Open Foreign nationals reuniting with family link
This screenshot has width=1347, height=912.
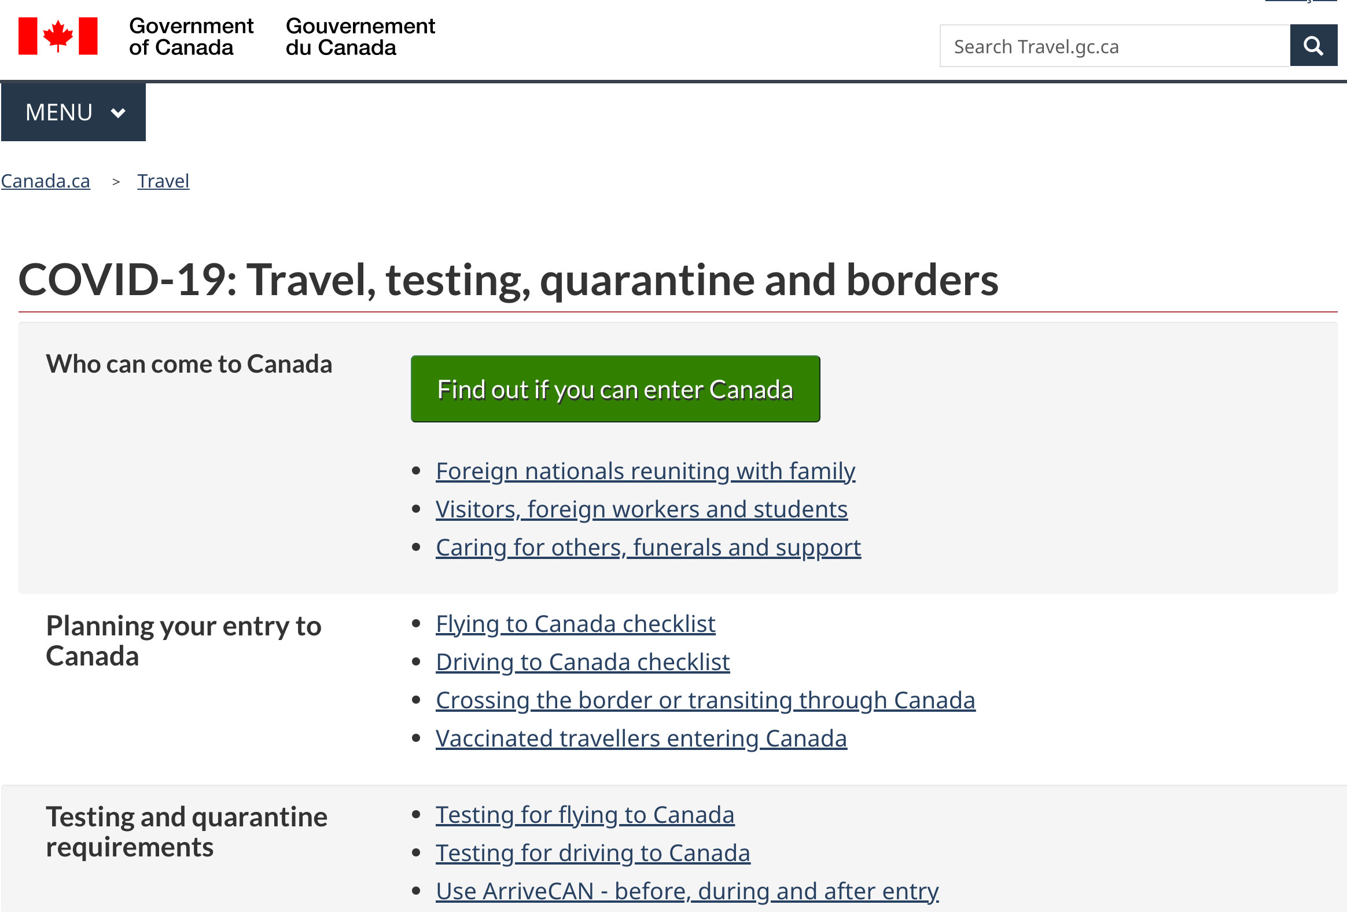point(645,472)
